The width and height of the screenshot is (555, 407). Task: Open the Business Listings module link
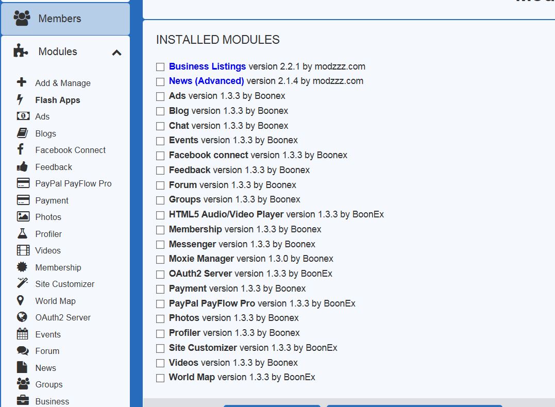point(207,66)
